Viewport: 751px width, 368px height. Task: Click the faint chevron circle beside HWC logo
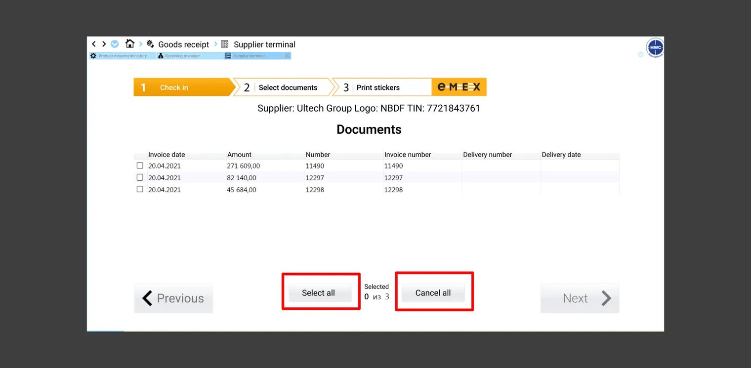[641, 54]
